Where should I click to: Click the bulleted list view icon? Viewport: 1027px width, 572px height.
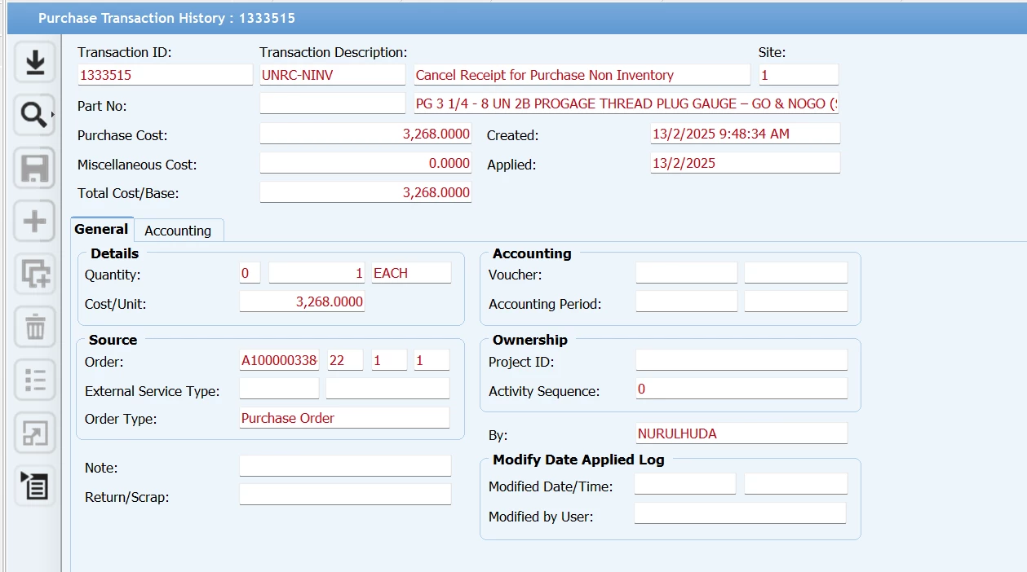[x=34, y=381]
